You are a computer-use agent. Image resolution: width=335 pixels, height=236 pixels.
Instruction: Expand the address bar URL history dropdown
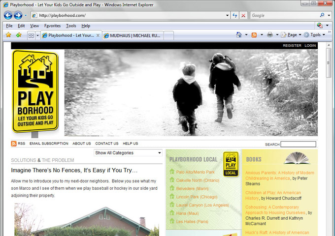(x=227, y=15)
